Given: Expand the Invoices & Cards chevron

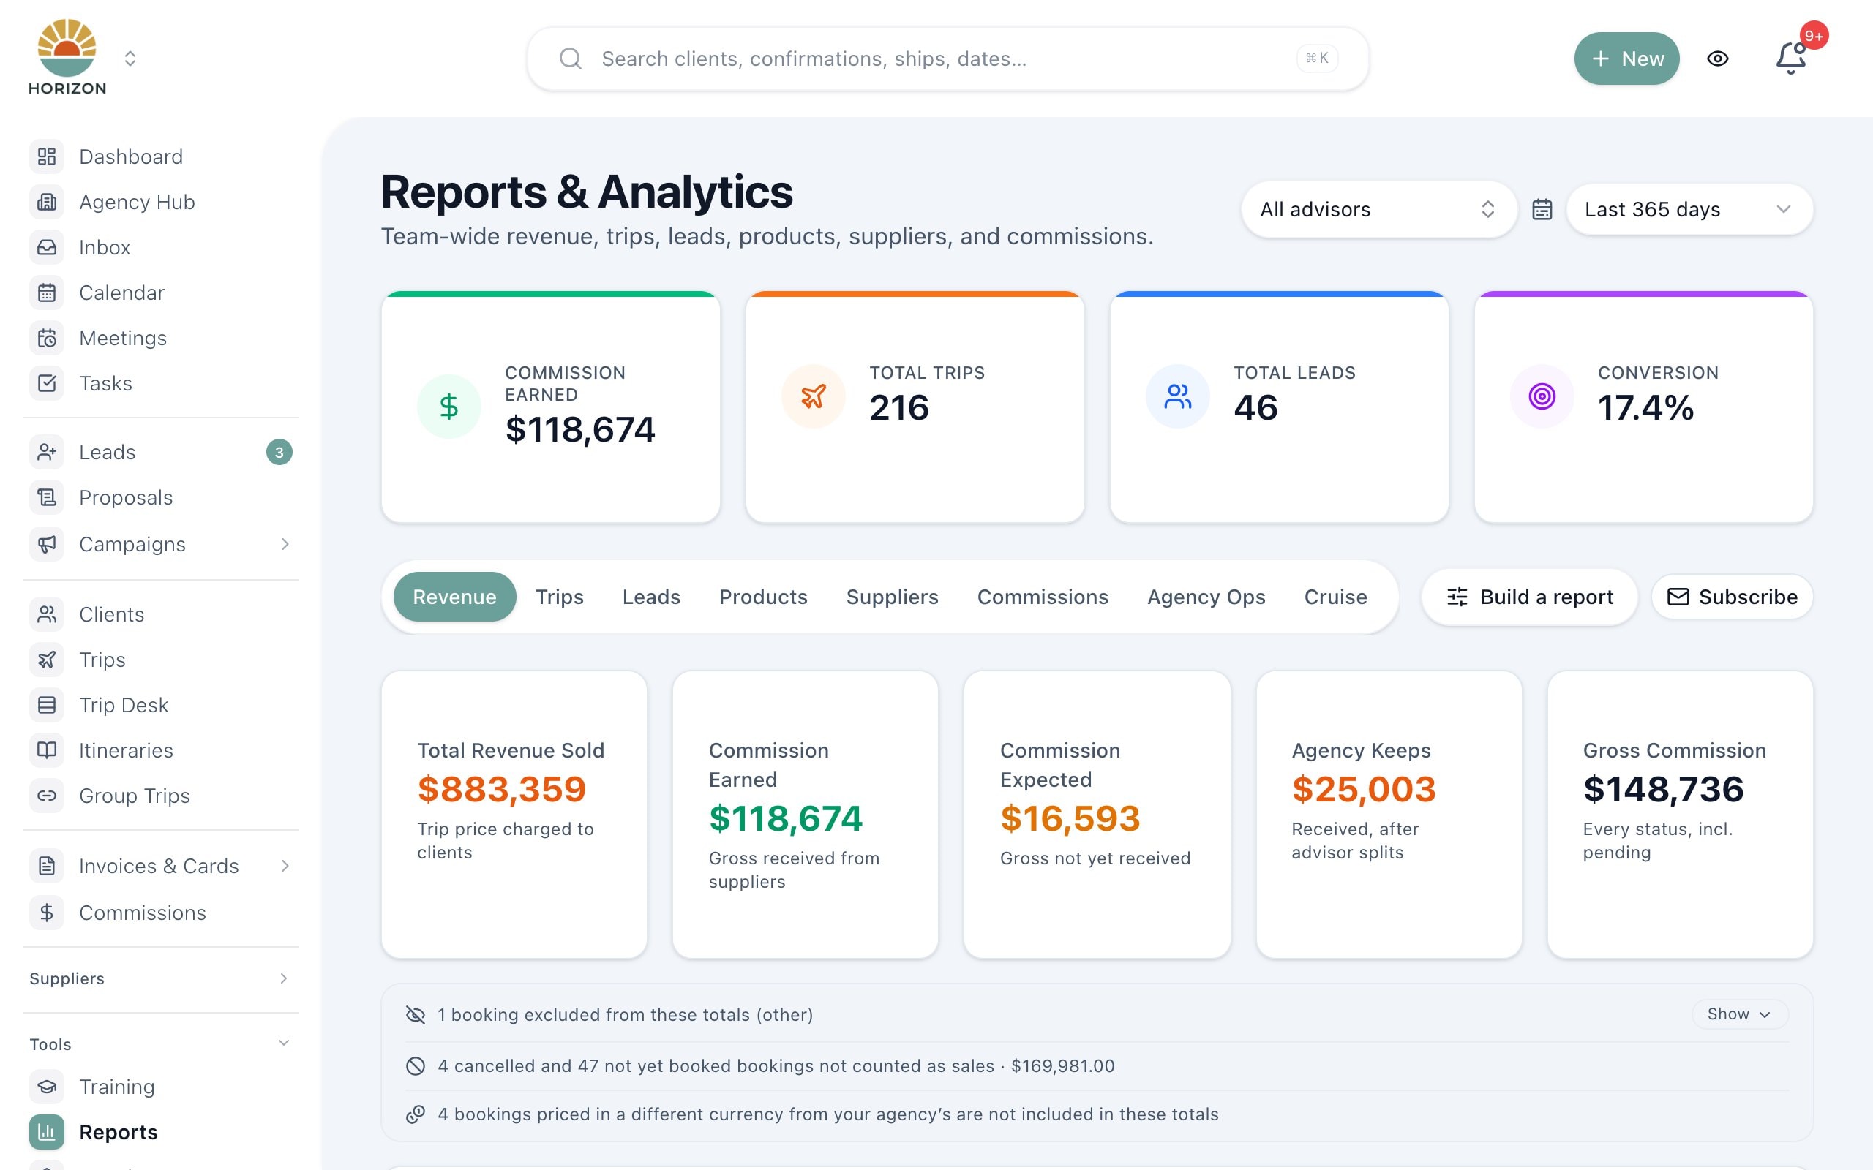Looking at the screenshot, I should [x=285, y=866].
